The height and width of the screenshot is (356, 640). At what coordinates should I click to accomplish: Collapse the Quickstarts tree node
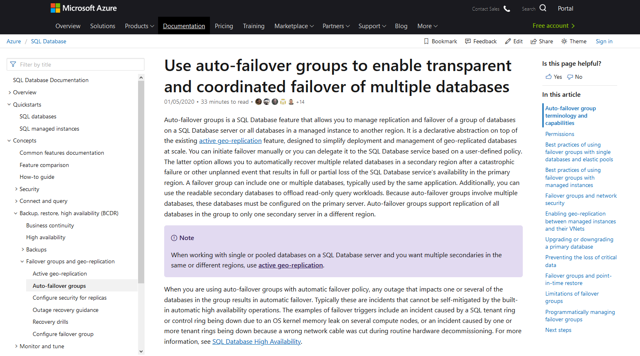(9, 105)
